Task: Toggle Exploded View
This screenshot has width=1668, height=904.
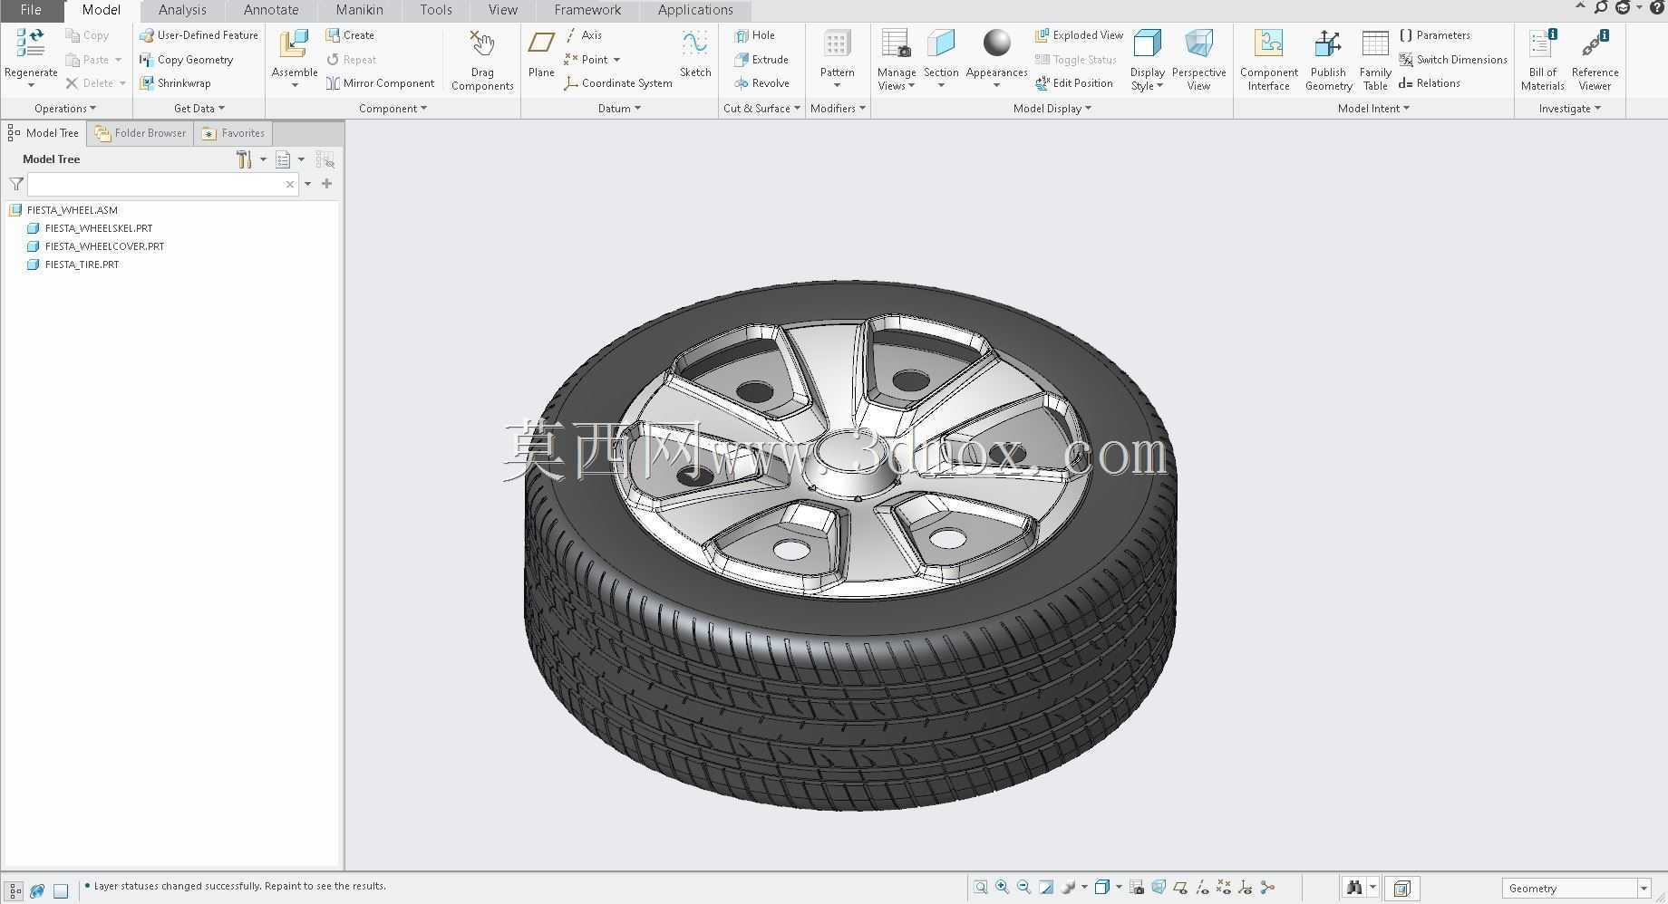Action: [1079, 35]
